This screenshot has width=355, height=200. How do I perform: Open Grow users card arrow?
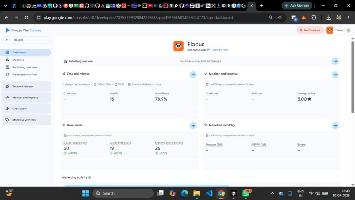[x=193, y=125]
